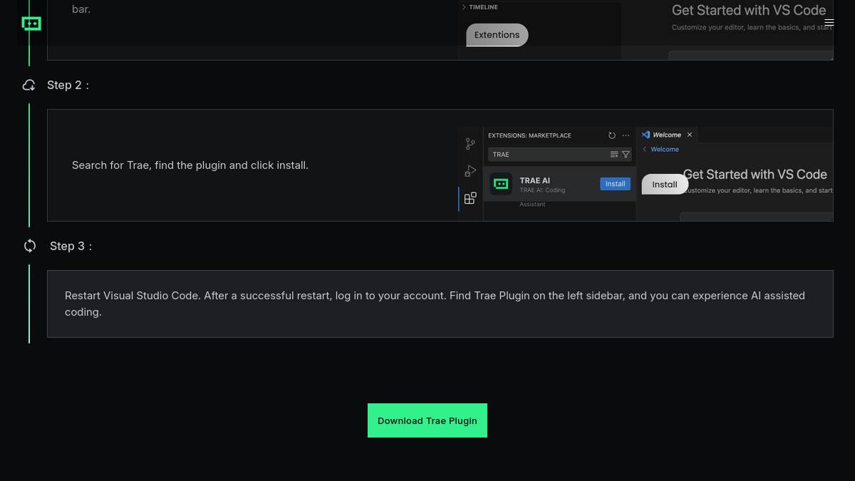
Task: Click 'EXTENSIONS: MARKETPLACE' panel header
Action: coord(529,135)
